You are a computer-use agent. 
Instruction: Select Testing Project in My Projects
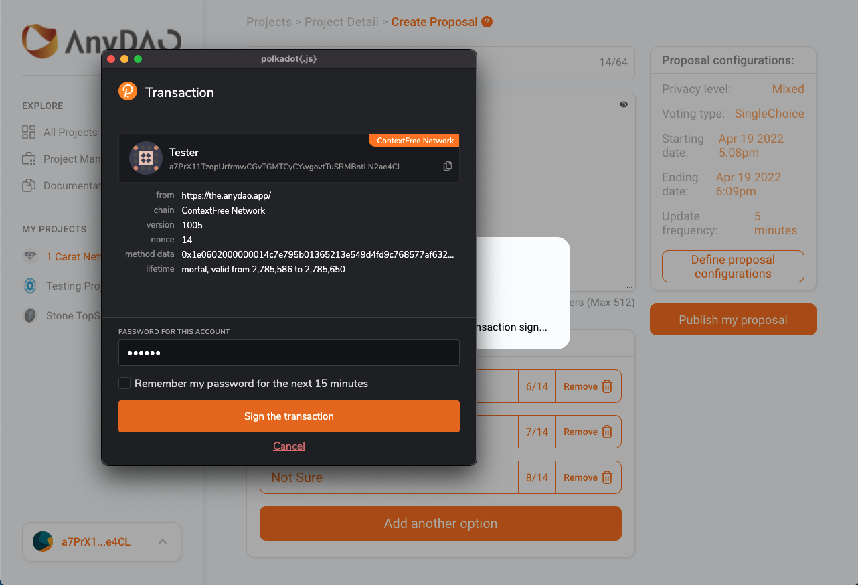74,286
